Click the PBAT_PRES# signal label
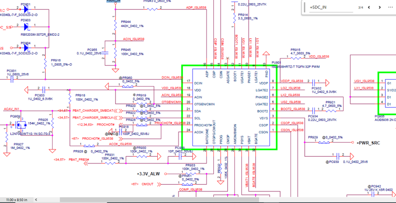396x203 pixels. coord(79,160)
